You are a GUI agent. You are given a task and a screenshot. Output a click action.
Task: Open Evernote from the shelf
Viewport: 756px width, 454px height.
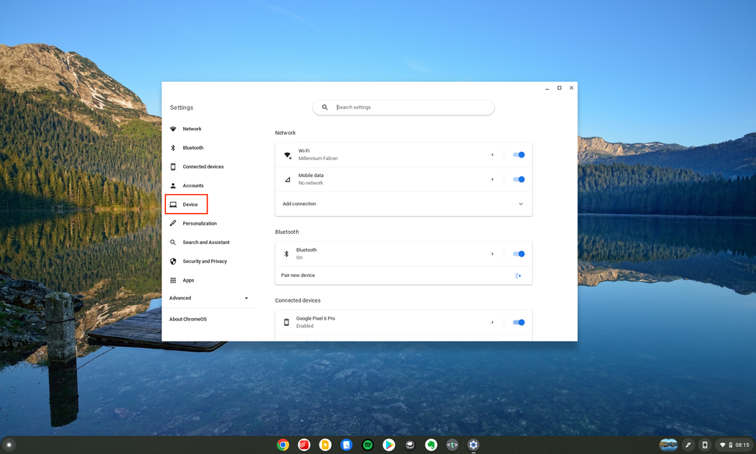[431, 444]
